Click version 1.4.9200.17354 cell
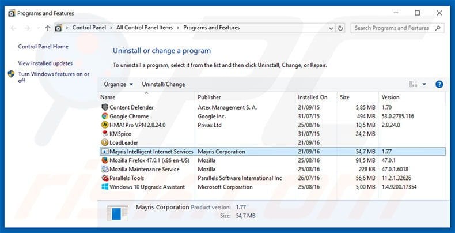Screen dimensions: 455x233 click(399, 187)
